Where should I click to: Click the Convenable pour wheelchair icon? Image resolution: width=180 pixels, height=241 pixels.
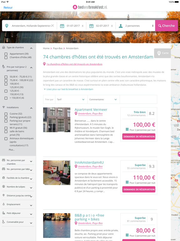tap(3, 222)
